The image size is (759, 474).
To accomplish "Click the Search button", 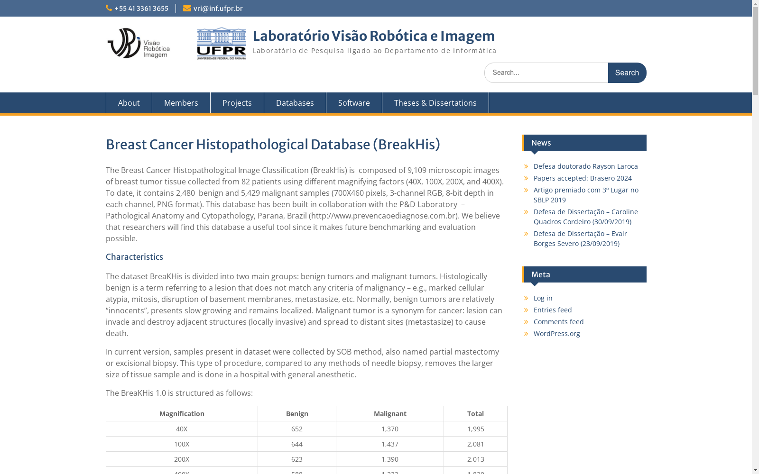I will pos(627,73).
